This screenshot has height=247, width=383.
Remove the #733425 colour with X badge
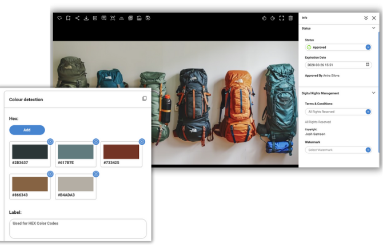[142, 141]
